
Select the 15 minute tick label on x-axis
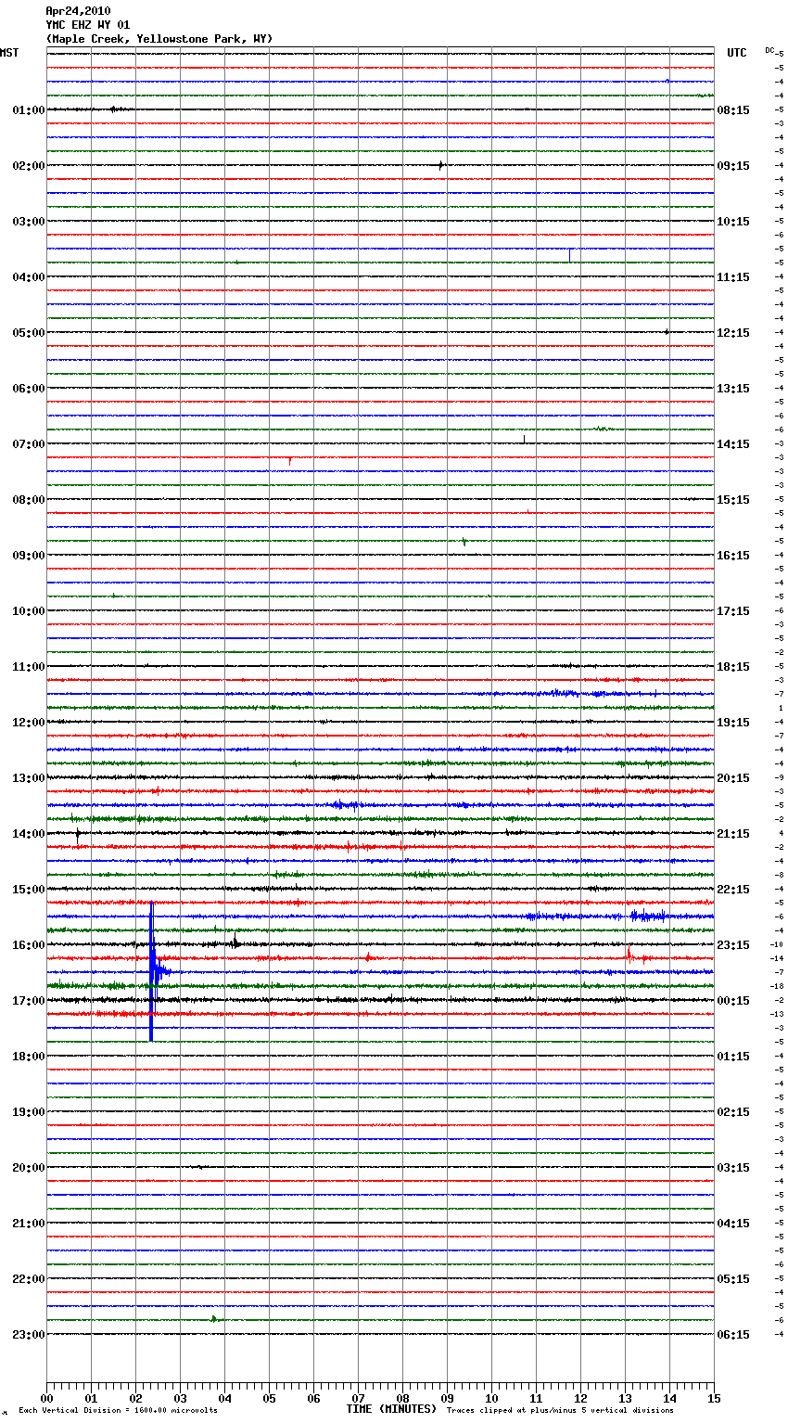tap(713, 1398)
